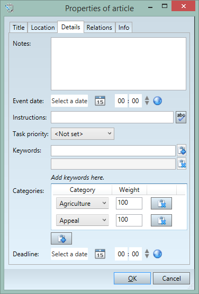This screenshot has height=294, width=199.
Task: Open the Appeal category dropdown
Action: point(83,220)
